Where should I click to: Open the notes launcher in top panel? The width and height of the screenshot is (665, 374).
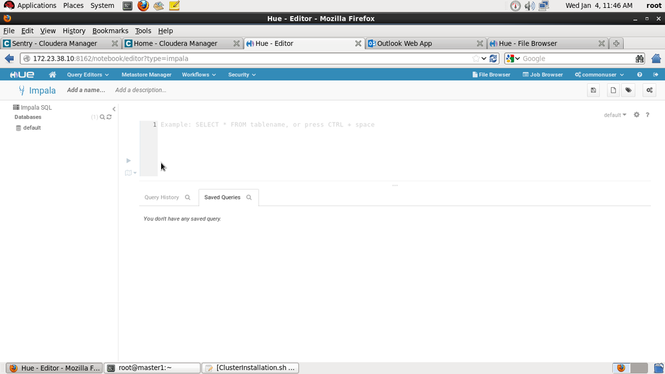[x=174, y=6]
